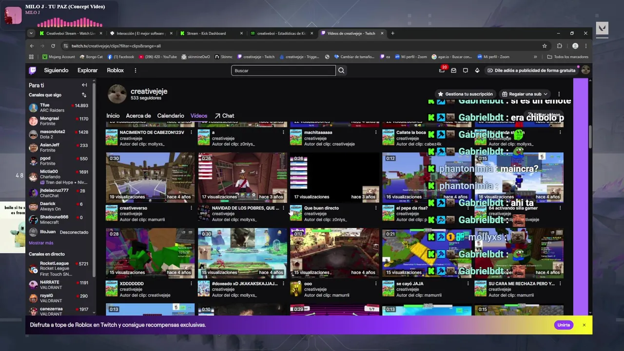The image size is (624, 351).
Task: Open options for XDDDDDDD clip
Action: 191,284
